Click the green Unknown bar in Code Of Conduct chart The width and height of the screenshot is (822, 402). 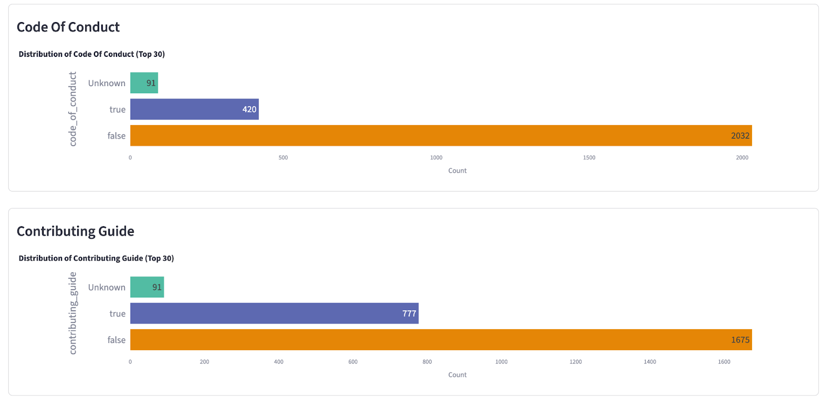(x=144, y=83)
